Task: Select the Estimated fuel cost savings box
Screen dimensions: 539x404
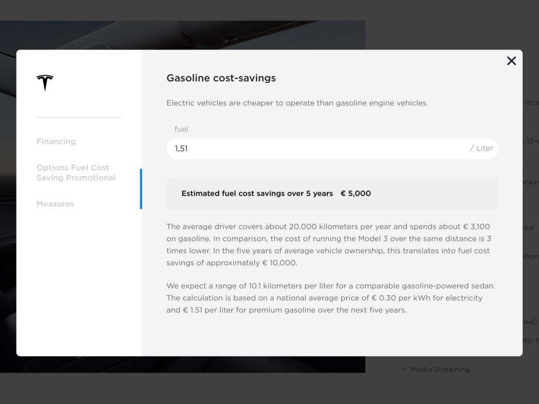Action: coord(332,193)
